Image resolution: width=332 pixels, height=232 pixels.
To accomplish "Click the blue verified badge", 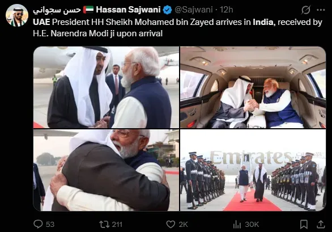I will pyautogui.click(x=168, y=10).
